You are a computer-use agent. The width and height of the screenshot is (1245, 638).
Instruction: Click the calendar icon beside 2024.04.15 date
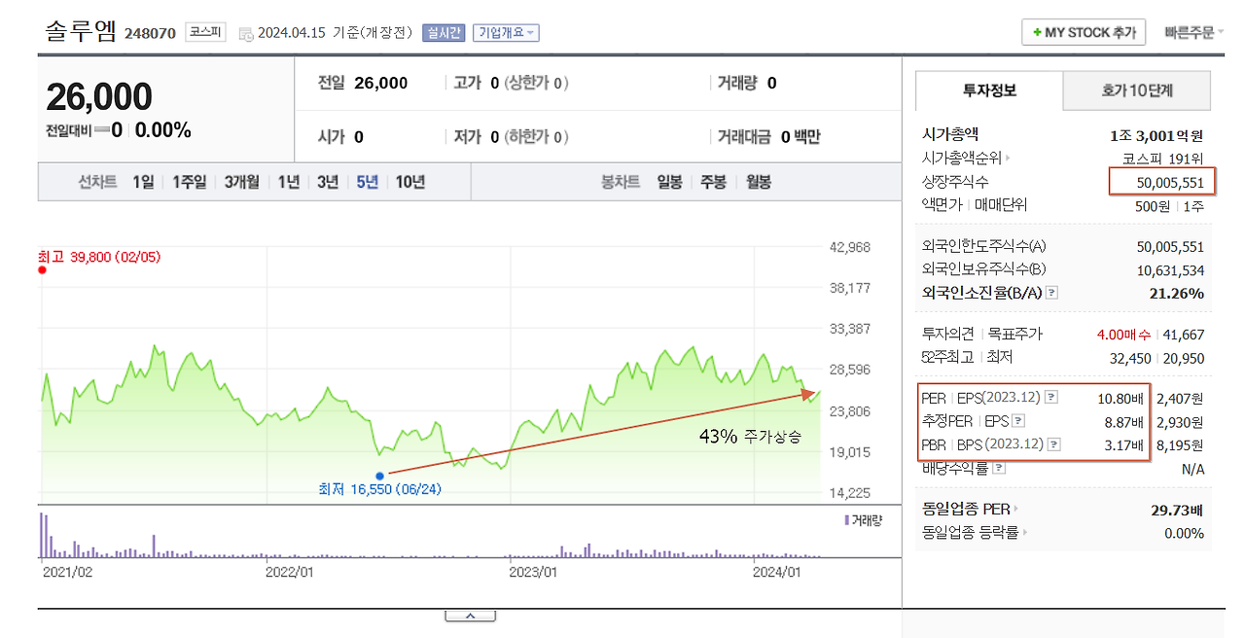click(245, 33)
